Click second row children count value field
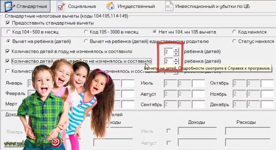This screenshot has width=276, height=150. click(169, 61)
